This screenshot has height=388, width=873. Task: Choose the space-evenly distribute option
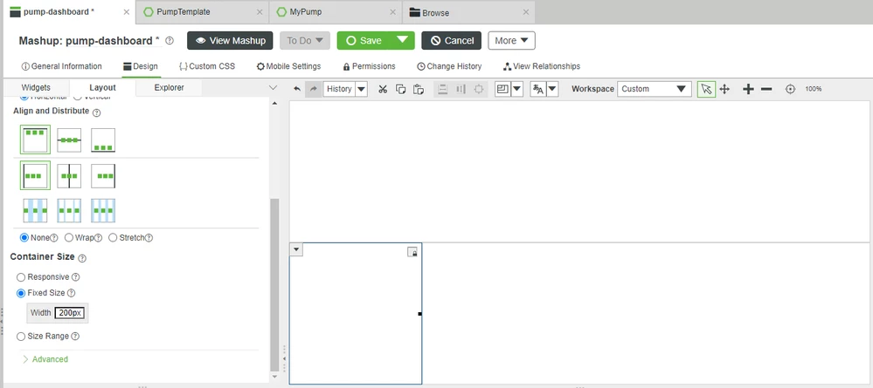[x=103, y=211]
